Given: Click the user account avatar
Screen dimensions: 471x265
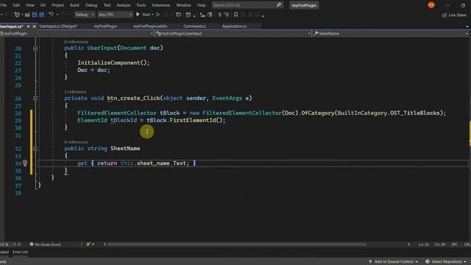Looking at the screenshot, I should click(431, 5).
